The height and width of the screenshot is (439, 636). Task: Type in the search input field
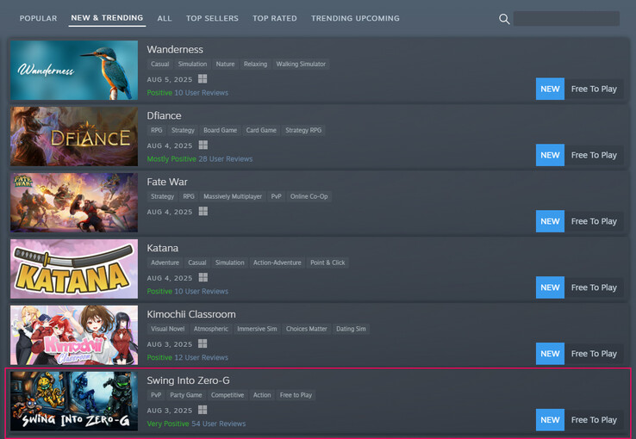click(x=566, y=19)
